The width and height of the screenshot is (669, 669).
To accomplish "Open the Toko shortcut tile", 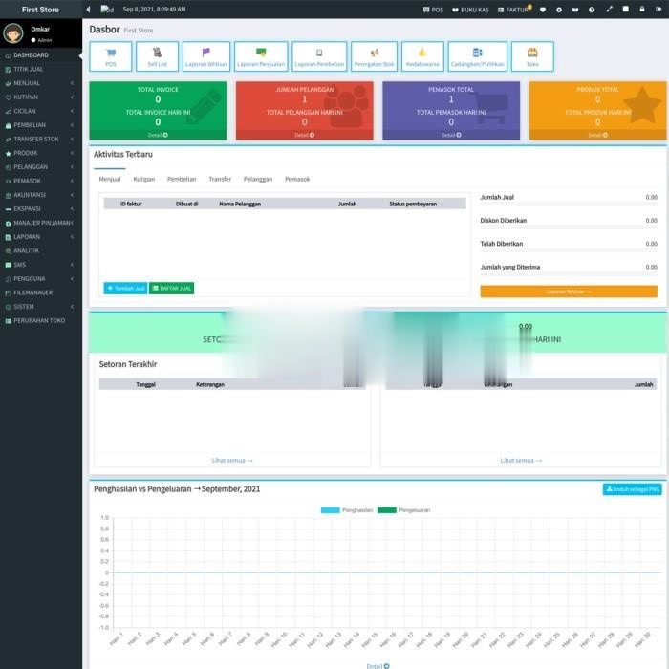I will [532, 56].
